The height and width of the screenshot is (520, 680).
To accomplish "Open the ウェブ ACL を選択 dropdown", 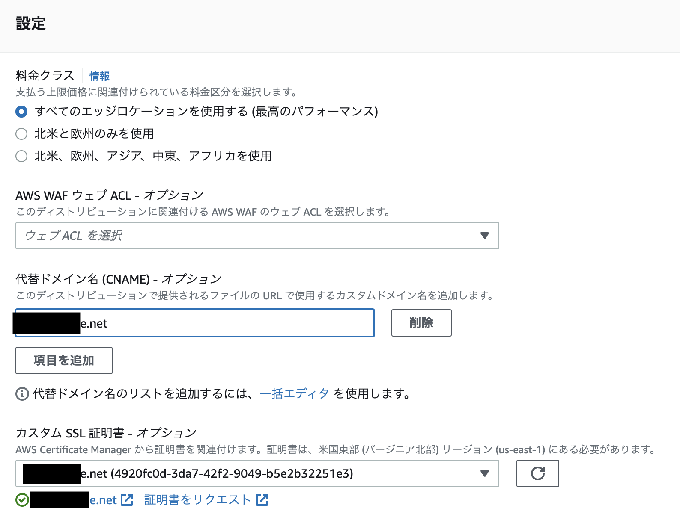I will 257,236.
